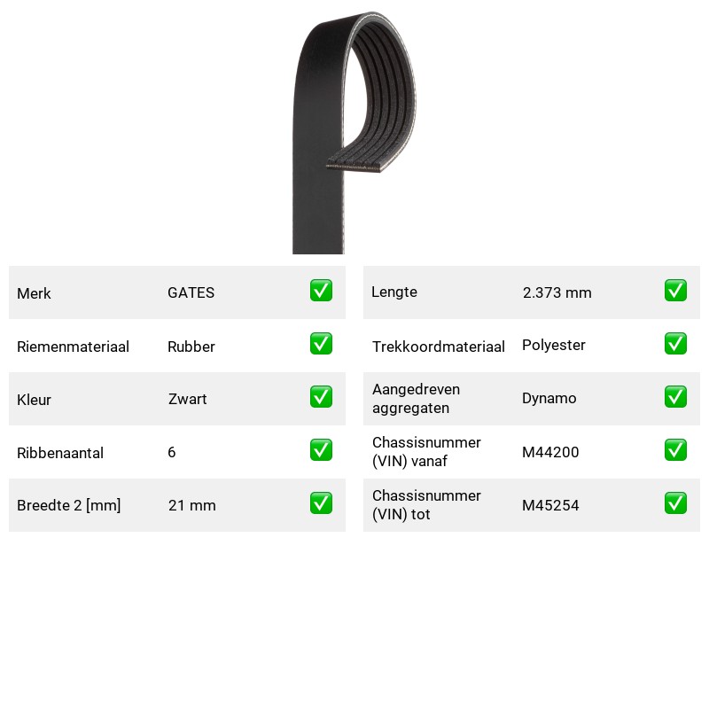Image resolution: width=709 pixels, height=709 pixels.
Task: Click the checkmark in the Ribbenaantal row
Action: (321, 450)
